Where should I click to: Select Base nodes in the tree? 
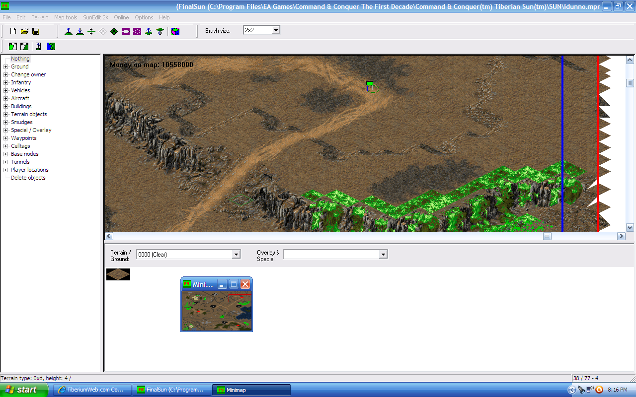click(x=25, y=154)
